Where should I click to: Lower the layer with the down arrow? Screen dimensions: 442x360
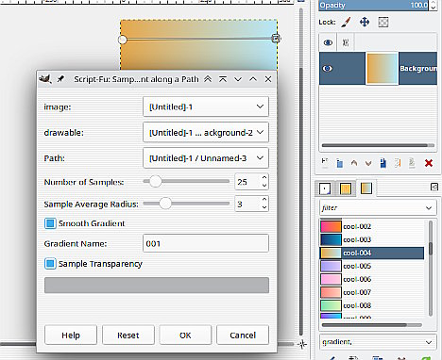click(x=368, y=163)
